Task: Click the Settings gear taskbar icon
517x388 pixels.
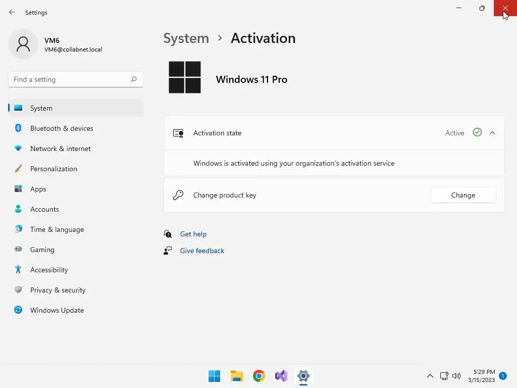Action: [x=303, y=376]
